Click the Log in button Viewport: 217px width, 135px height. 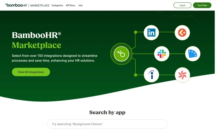182,5
